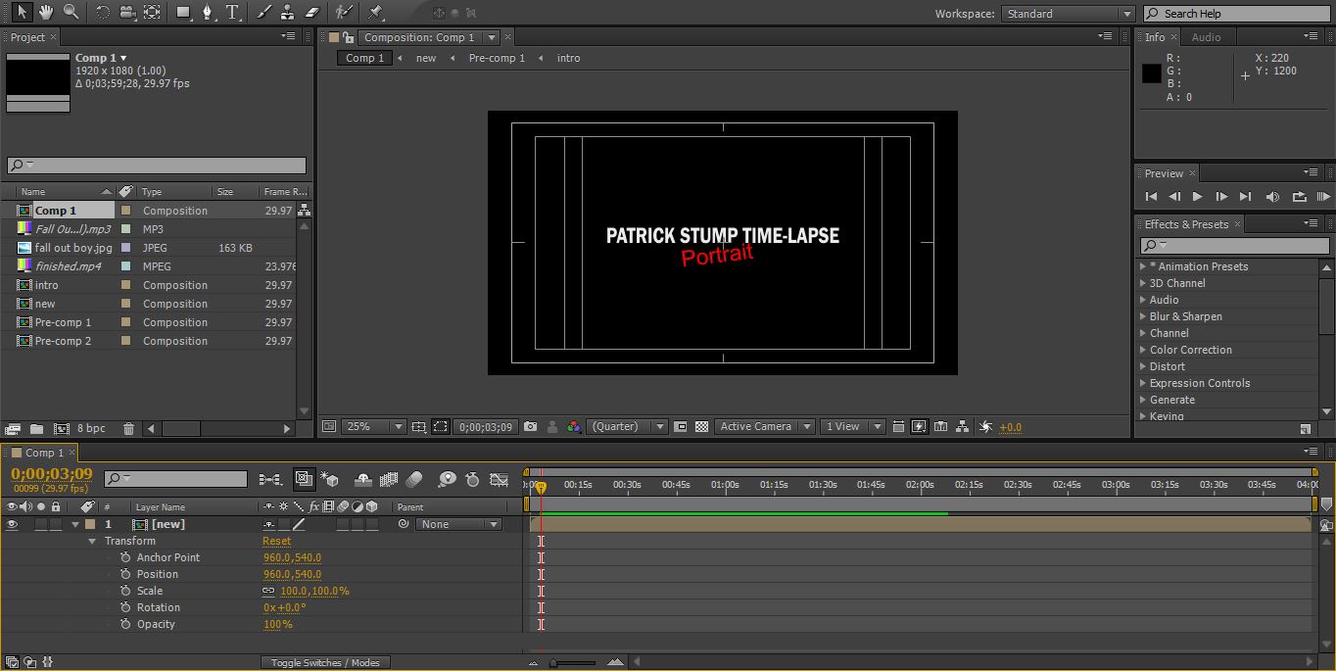
Task: Select the Selection arrow tool
Action: 23,12
